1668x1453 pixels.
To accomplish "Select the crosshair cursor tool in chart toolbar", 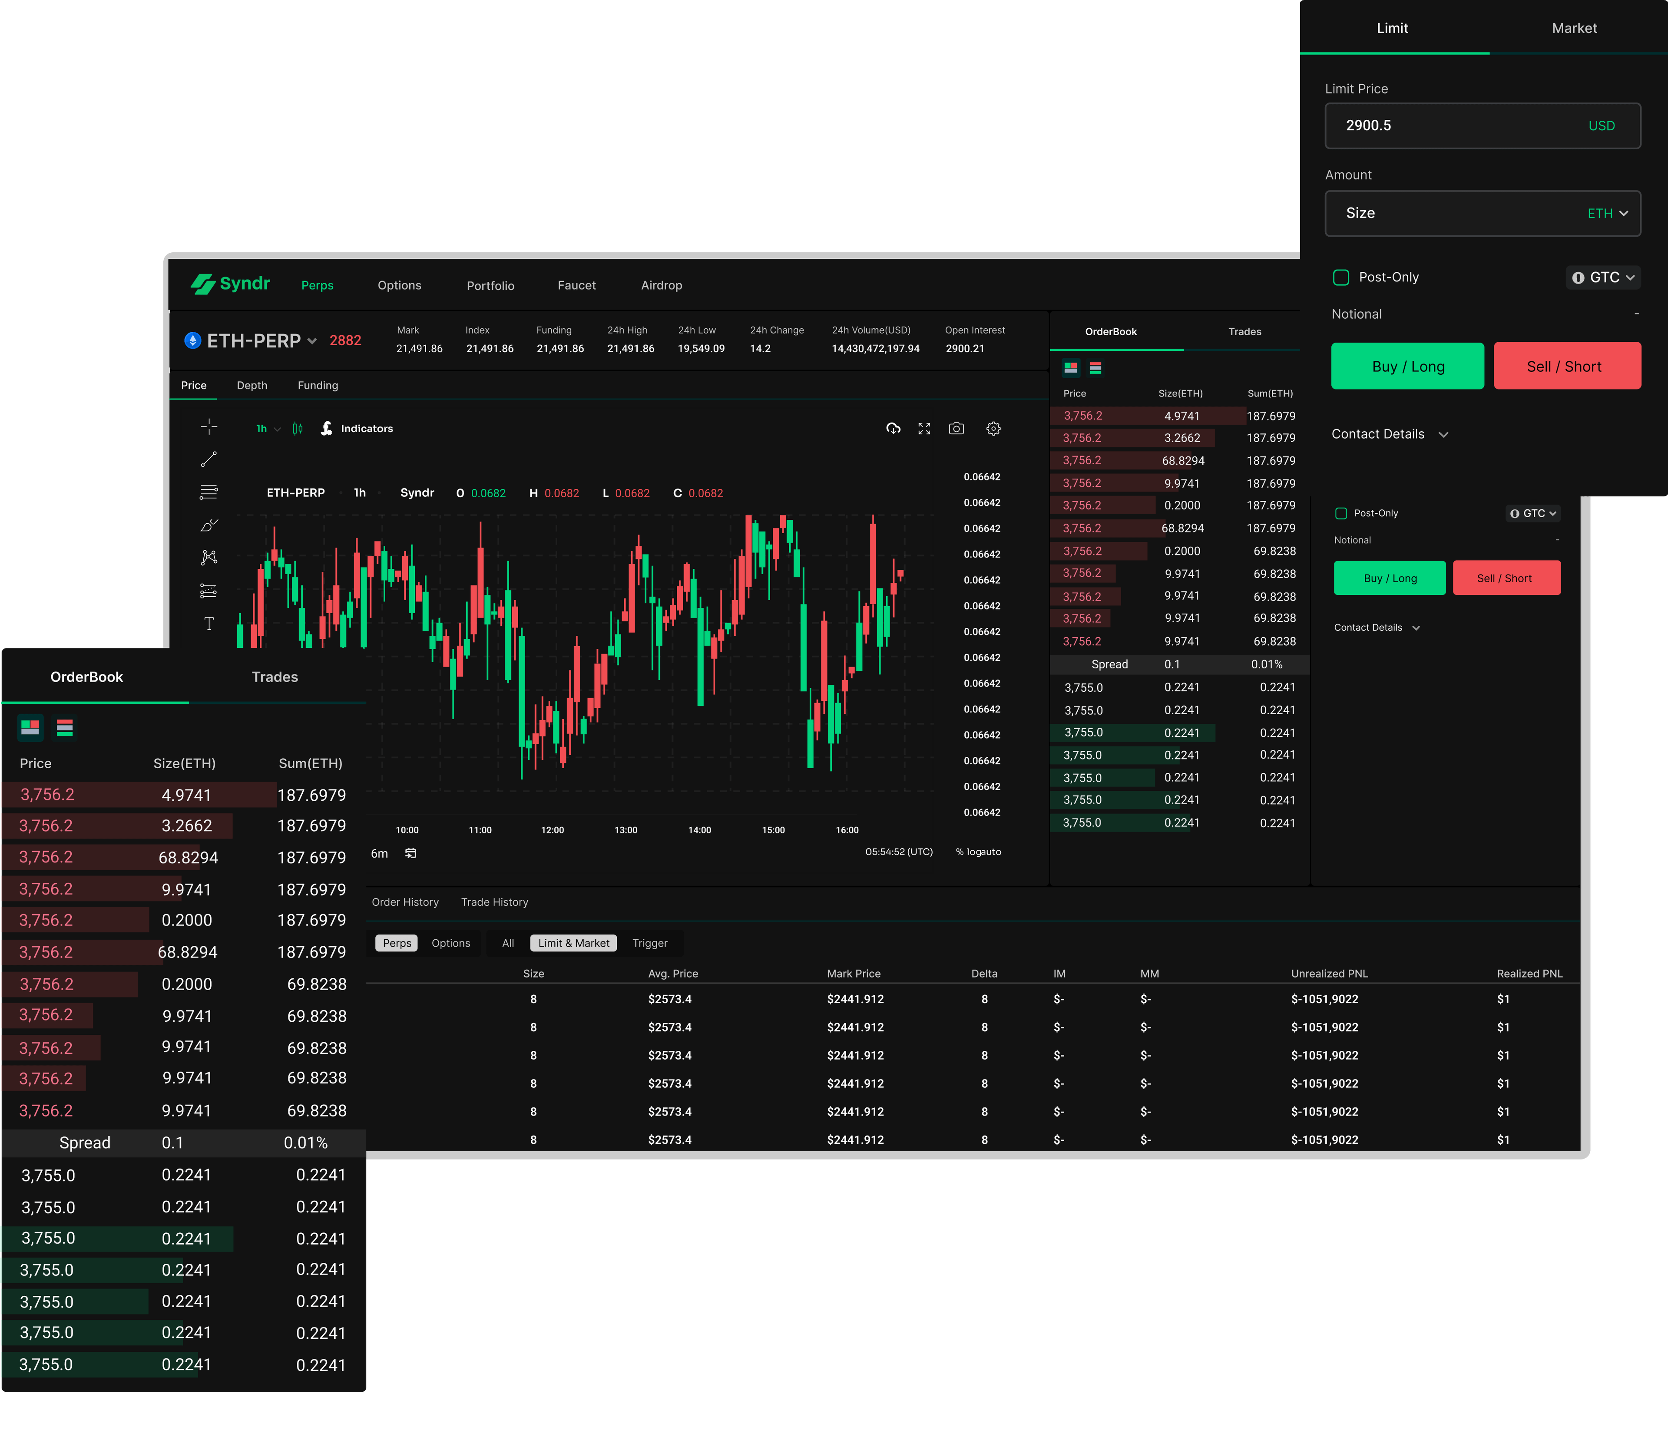I will click(x=208, y=427).
